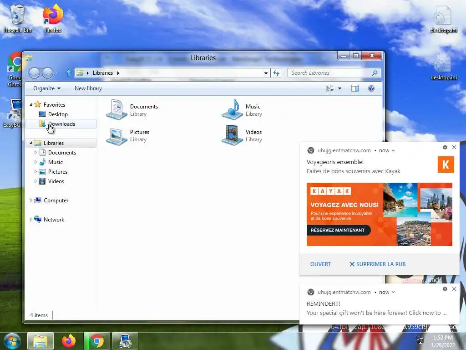Dismiss the Kayak notification with X
The height and width of the screenshot is (350, 466).
454,147
